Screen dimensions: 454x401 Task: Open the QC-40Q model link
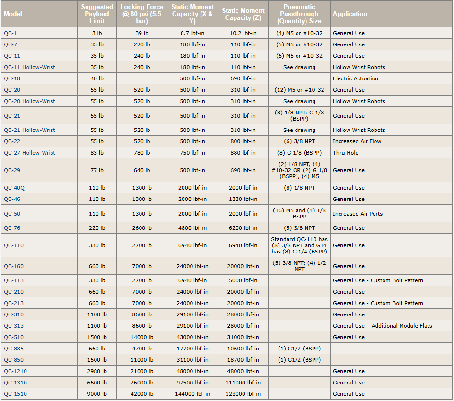tap(14, 188)
